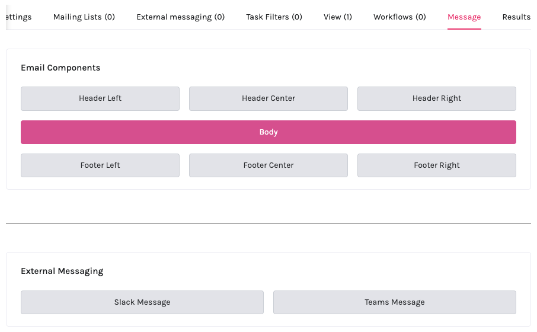
Task: Select the Header Left email component
Action: point(100,98)
